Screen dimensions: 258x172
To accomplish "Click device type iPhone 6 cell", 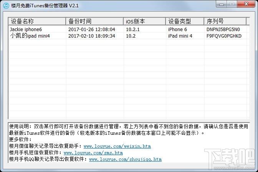I will pos(177,30).
